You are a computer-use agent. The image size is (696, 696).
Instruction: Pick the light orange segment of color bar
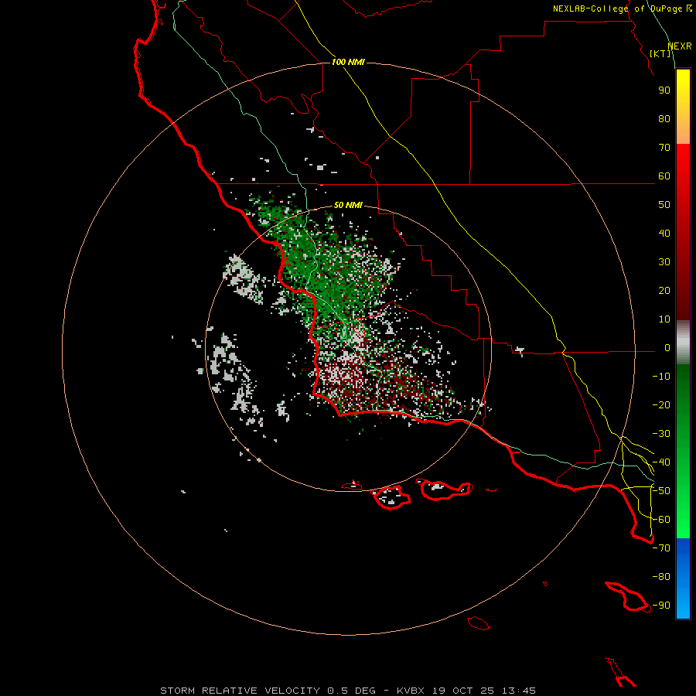click(683, 132)
